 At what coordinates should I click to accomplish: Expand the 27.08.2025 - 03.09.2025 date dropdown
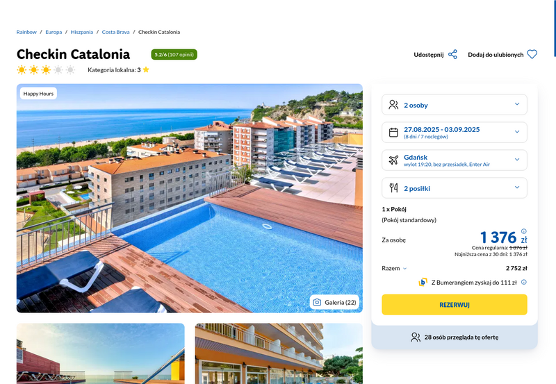455,133
